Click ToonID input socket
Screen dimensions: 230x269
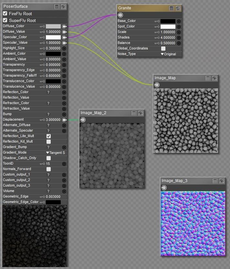tap(64, 164)
